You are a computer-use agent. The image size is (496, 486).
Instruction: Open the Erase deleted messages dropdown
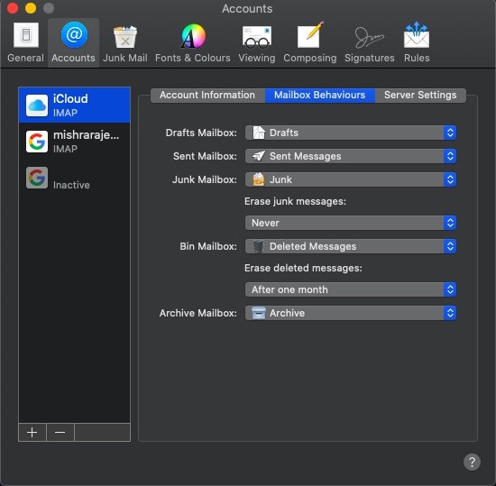click(x=351, y=289)
